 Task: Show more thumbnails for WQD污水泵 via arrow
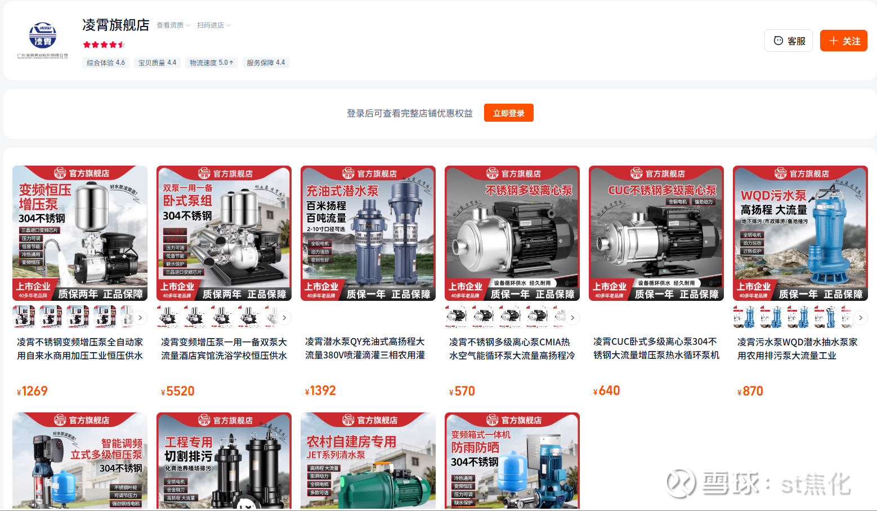pyautogui.click(x=861, y=318)
